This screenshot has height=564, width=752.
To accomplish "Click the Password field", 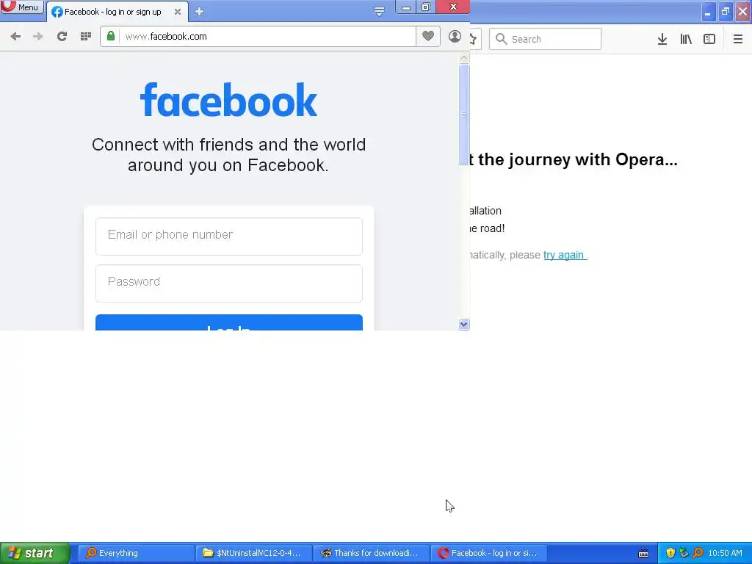I will point(229,283).
